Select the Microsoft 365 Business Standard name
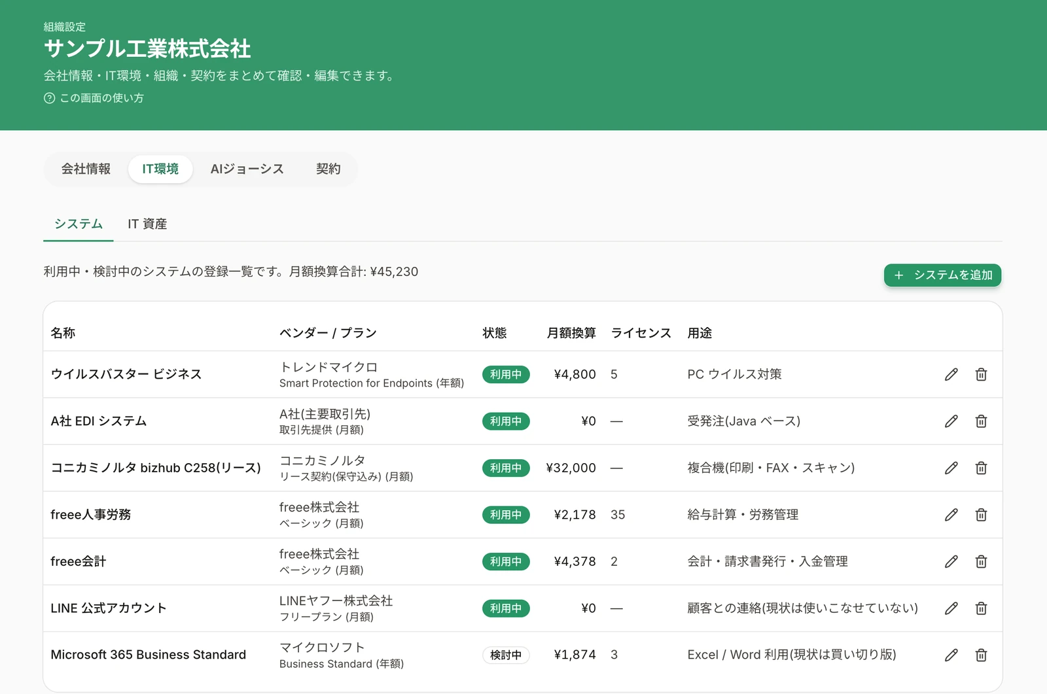Screen dimensions: 1047x694 (149, 655)
